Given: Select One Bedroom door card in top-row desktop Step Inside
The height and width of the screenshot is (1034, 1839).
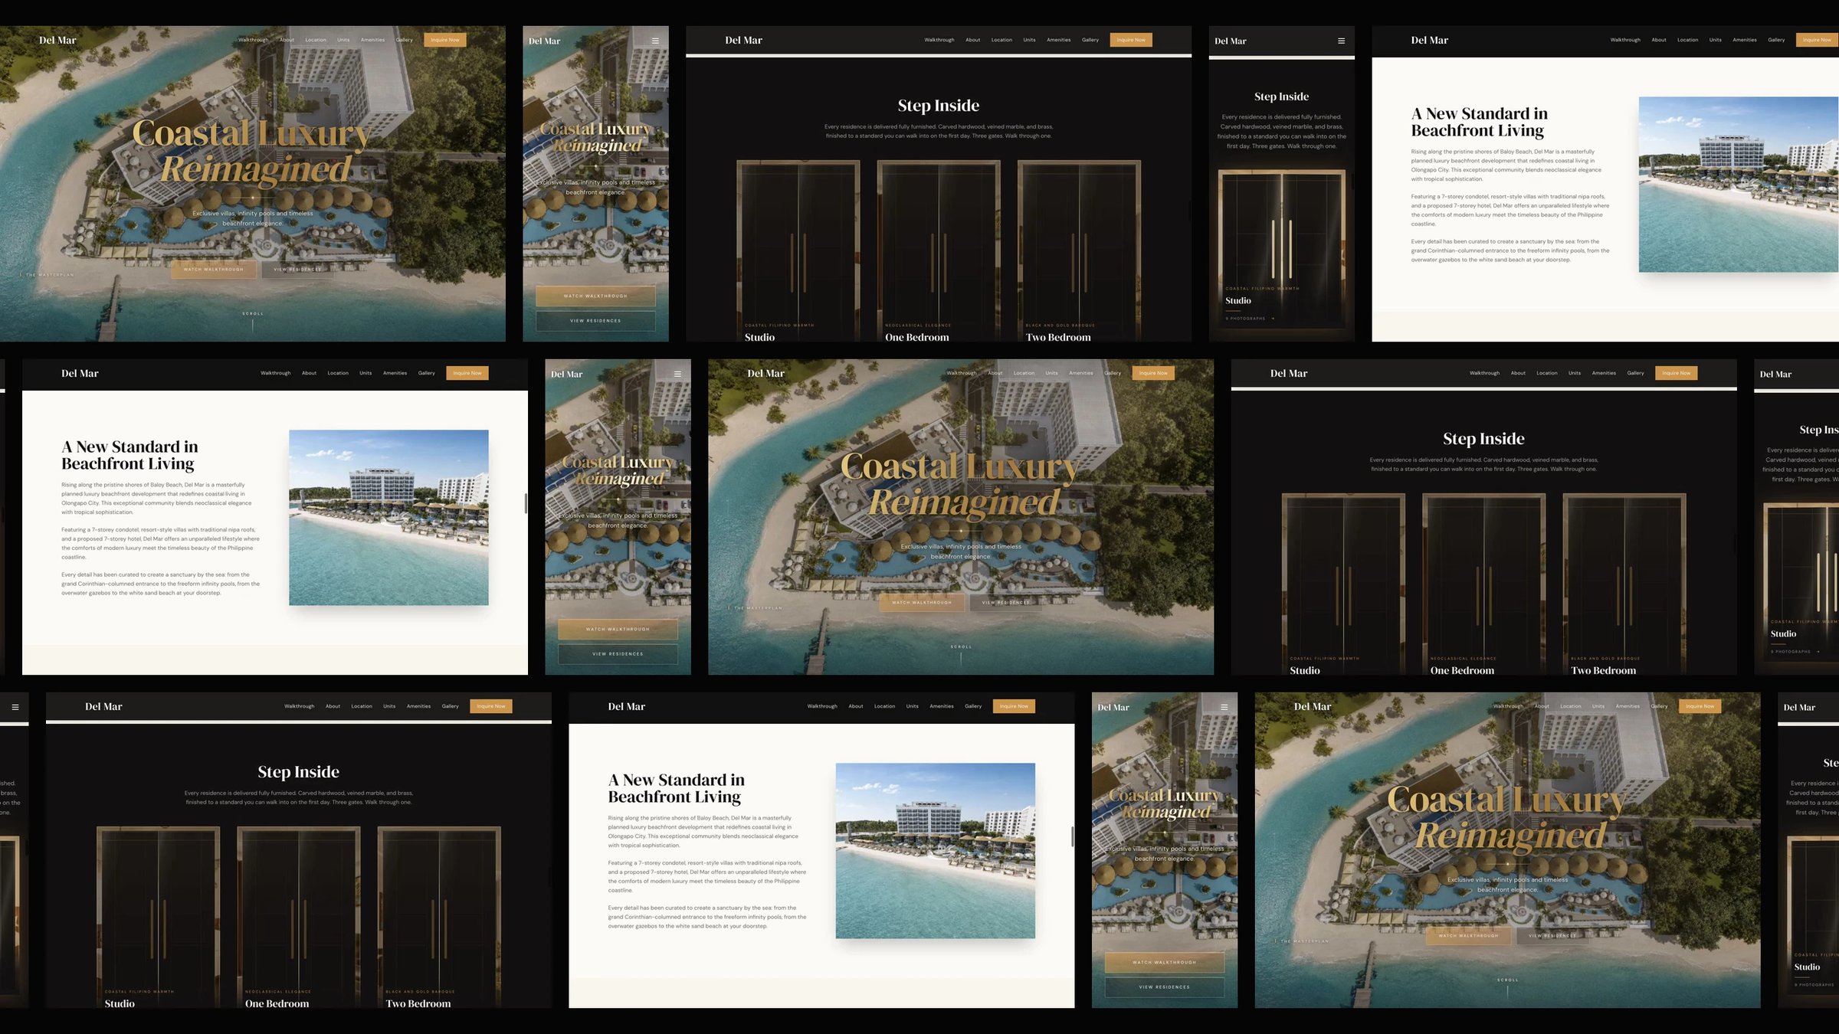Looking at the screenshot, I should [x=939, y=251].
